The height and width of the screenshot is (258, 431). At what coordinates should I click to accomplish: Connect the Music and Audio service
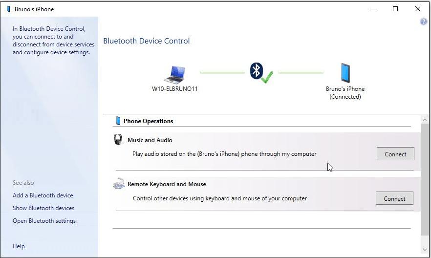click(395, 154)
